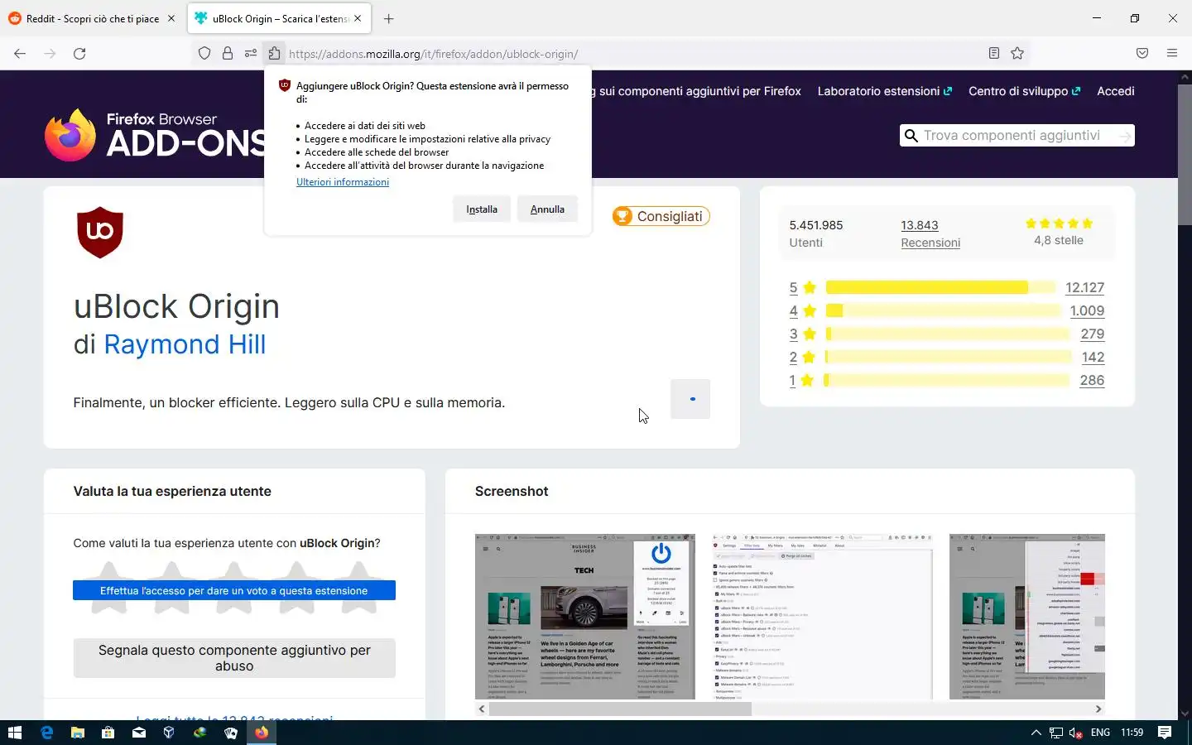Click the ENG language indicator
Viewport: 1192px width, 745px height.
(x=1100, y=733)
